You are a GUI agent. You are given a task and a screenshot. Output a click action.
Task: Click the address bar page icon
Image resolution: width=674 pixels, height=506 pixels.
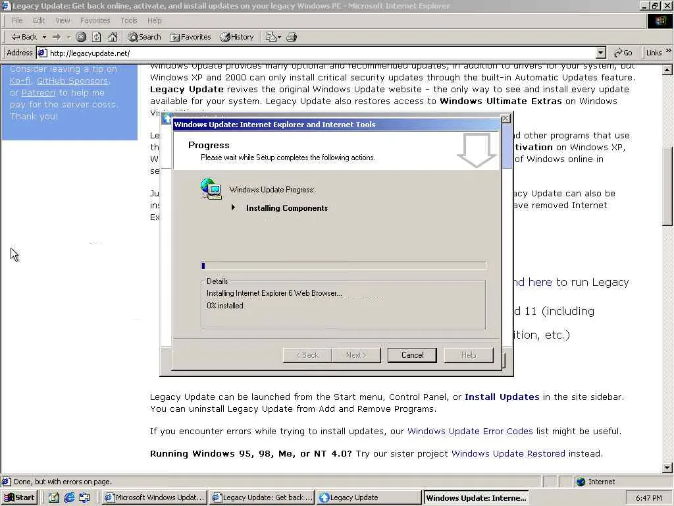point(42,53)
